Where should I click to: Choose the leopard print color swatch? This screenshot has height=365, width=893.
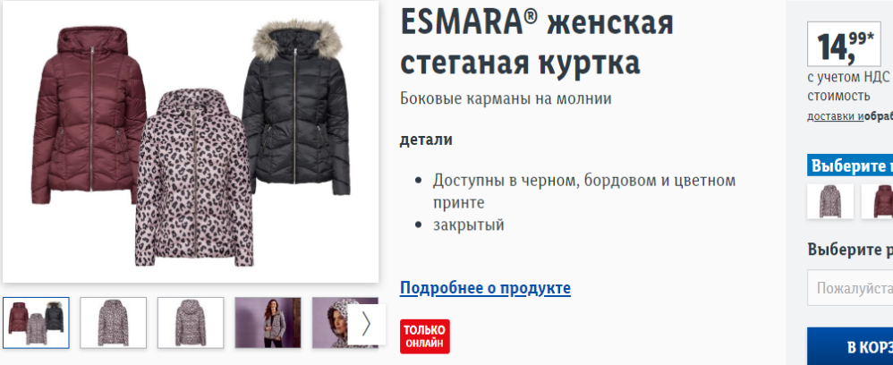pyautogui.click(x=830, y=201)
